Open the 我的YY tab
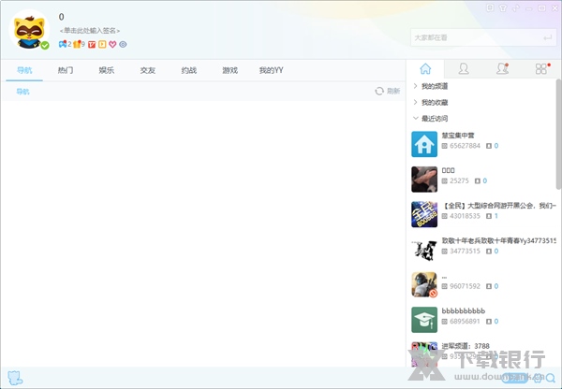This screenshot has height=389, width=562. pyautogui.click(x=272, y=70)
